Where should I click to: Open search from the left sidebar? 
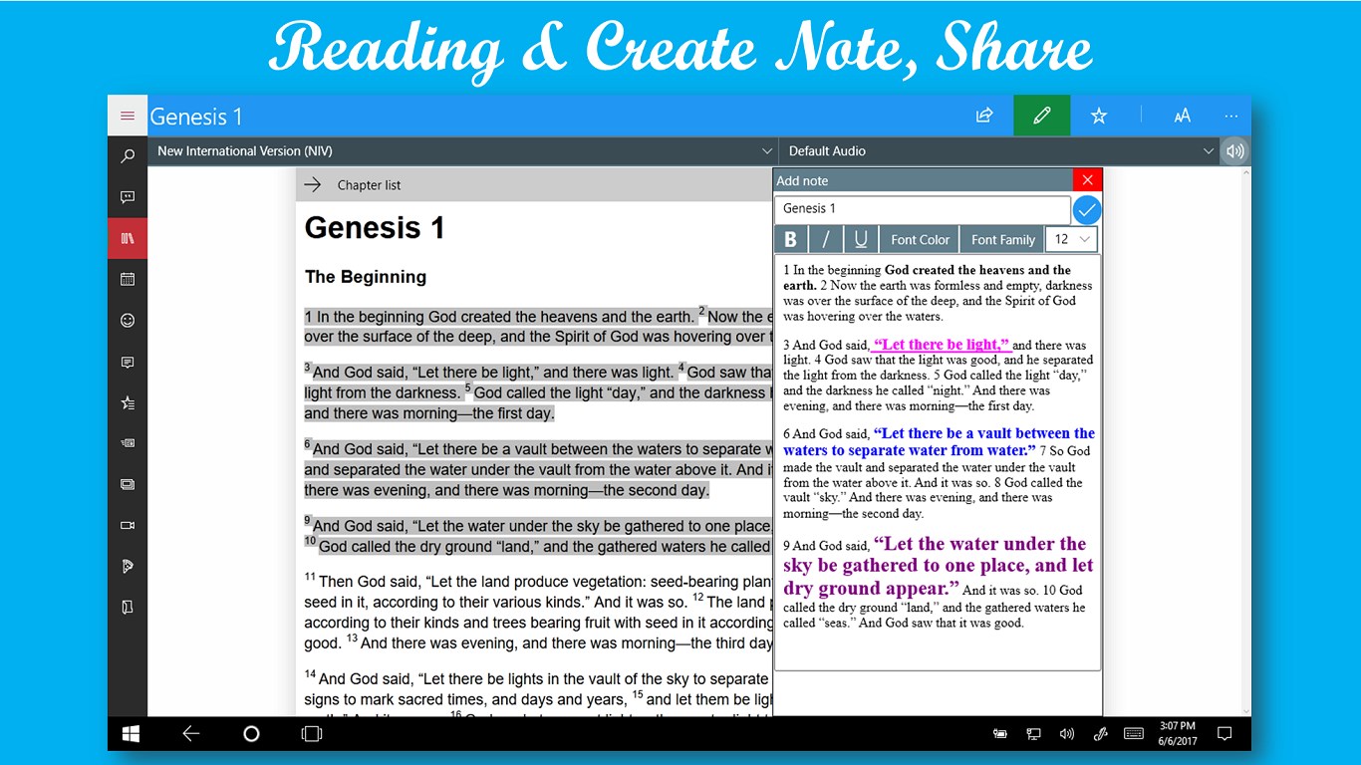(x=127, y=155)
